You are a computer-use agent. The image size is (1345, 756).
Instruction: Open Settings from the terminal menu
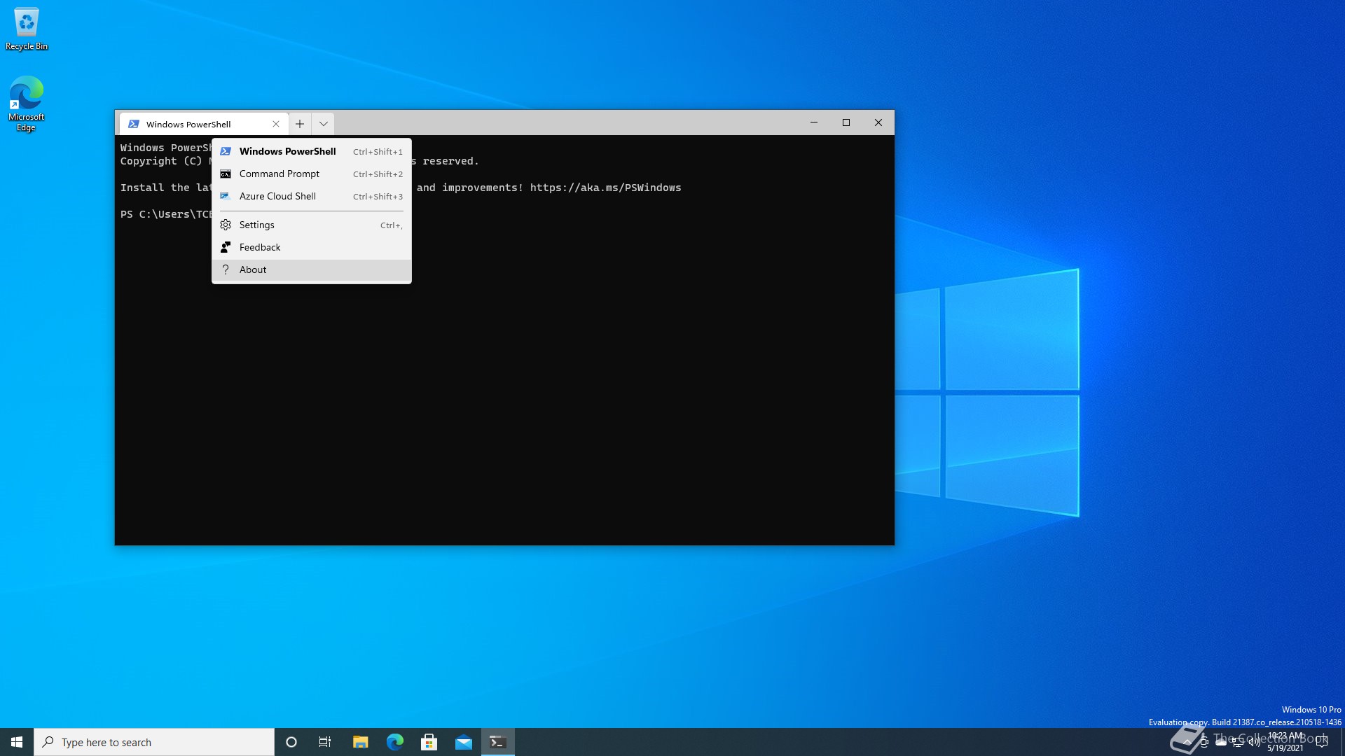pyautogui.click(x=311, y=225)
